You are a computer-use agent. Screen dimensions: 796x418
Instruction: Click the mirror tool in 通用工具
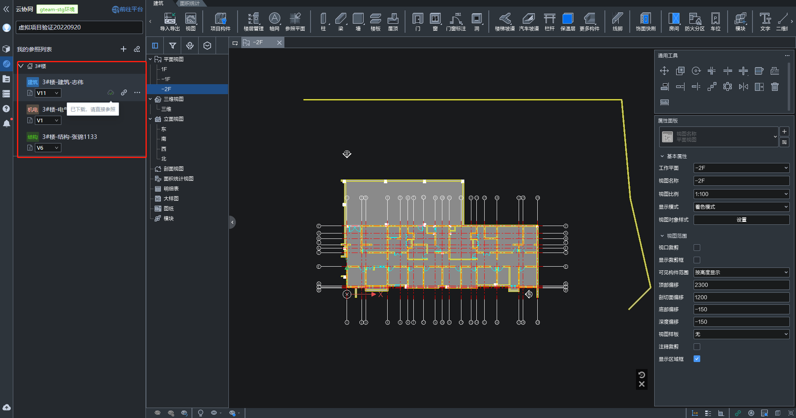(x=743, y=87)
